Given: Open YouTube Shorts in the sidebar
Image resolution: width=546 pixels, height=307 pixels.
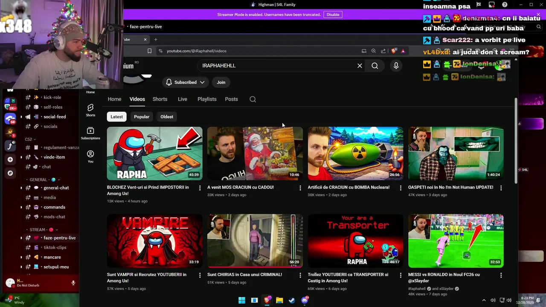Looking at the screenshot, I should click(90, 110).
